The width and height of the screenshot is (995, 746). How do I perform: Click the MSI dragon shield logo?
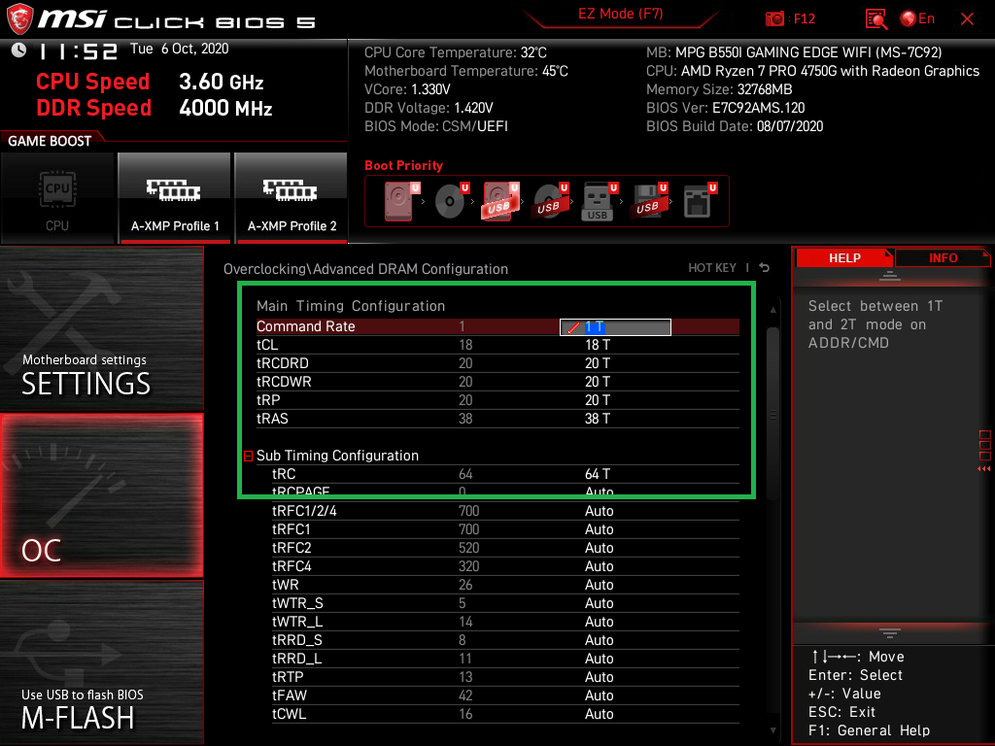(x=19, y=19)
